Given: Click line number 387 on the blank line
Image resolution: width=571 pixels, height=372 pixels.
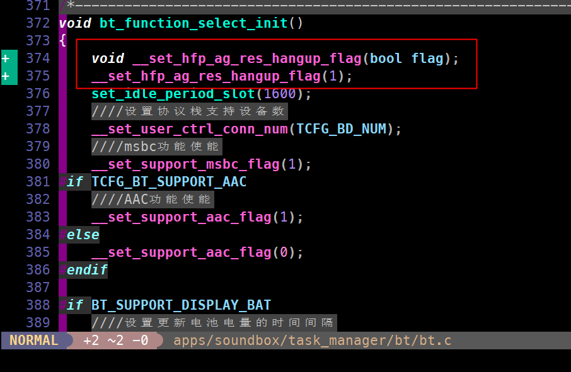Looking at the screenshot, I should pyautogui.click(x=38, y=288).
